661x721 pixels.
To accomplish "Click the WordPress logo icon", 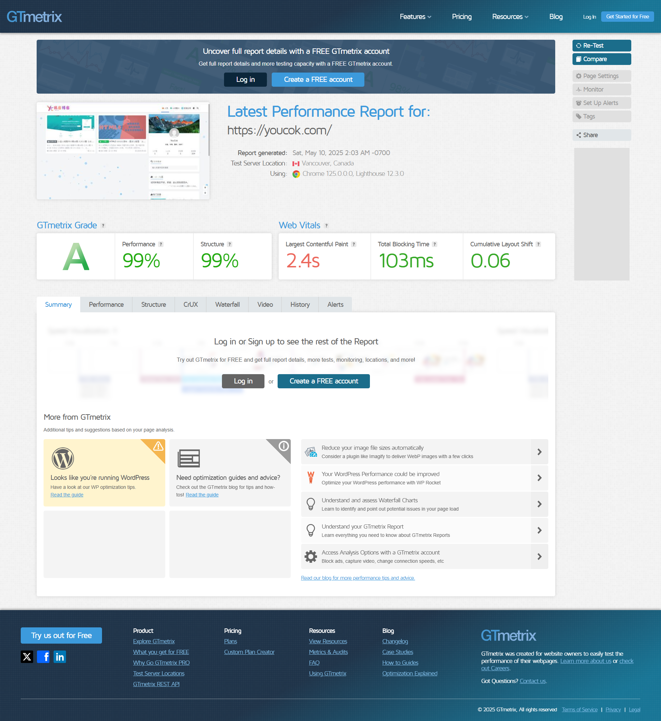I will (x=63, y=458).
